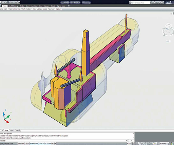The height and width of the screenshot is (145, 174).
Task: Click the New file icon in quick access toolbar
Action: tap(3, 2)
